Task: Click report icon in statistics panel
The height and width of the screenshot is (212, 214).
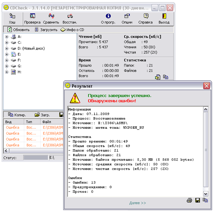Action: [158, 77]
